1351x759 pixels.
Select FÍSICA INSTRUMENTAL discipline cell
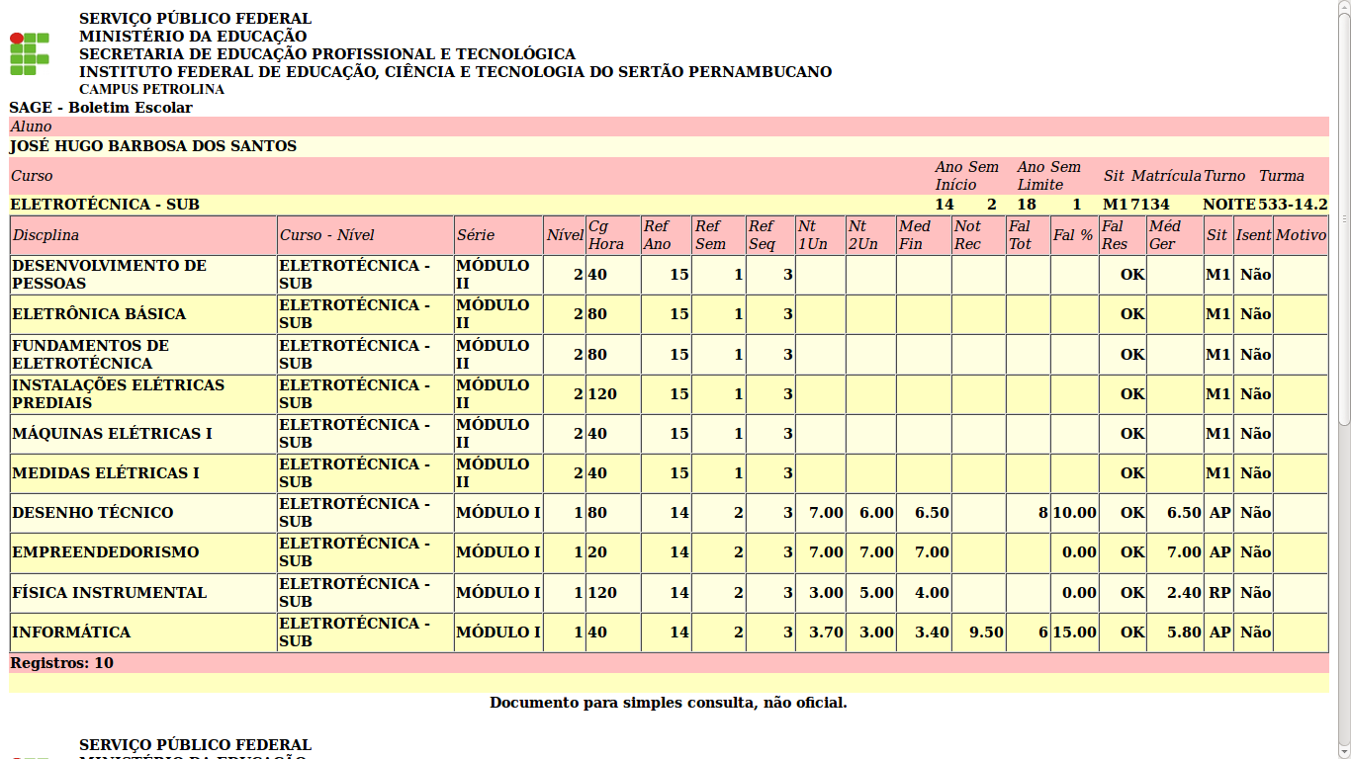tap(143, 593)
